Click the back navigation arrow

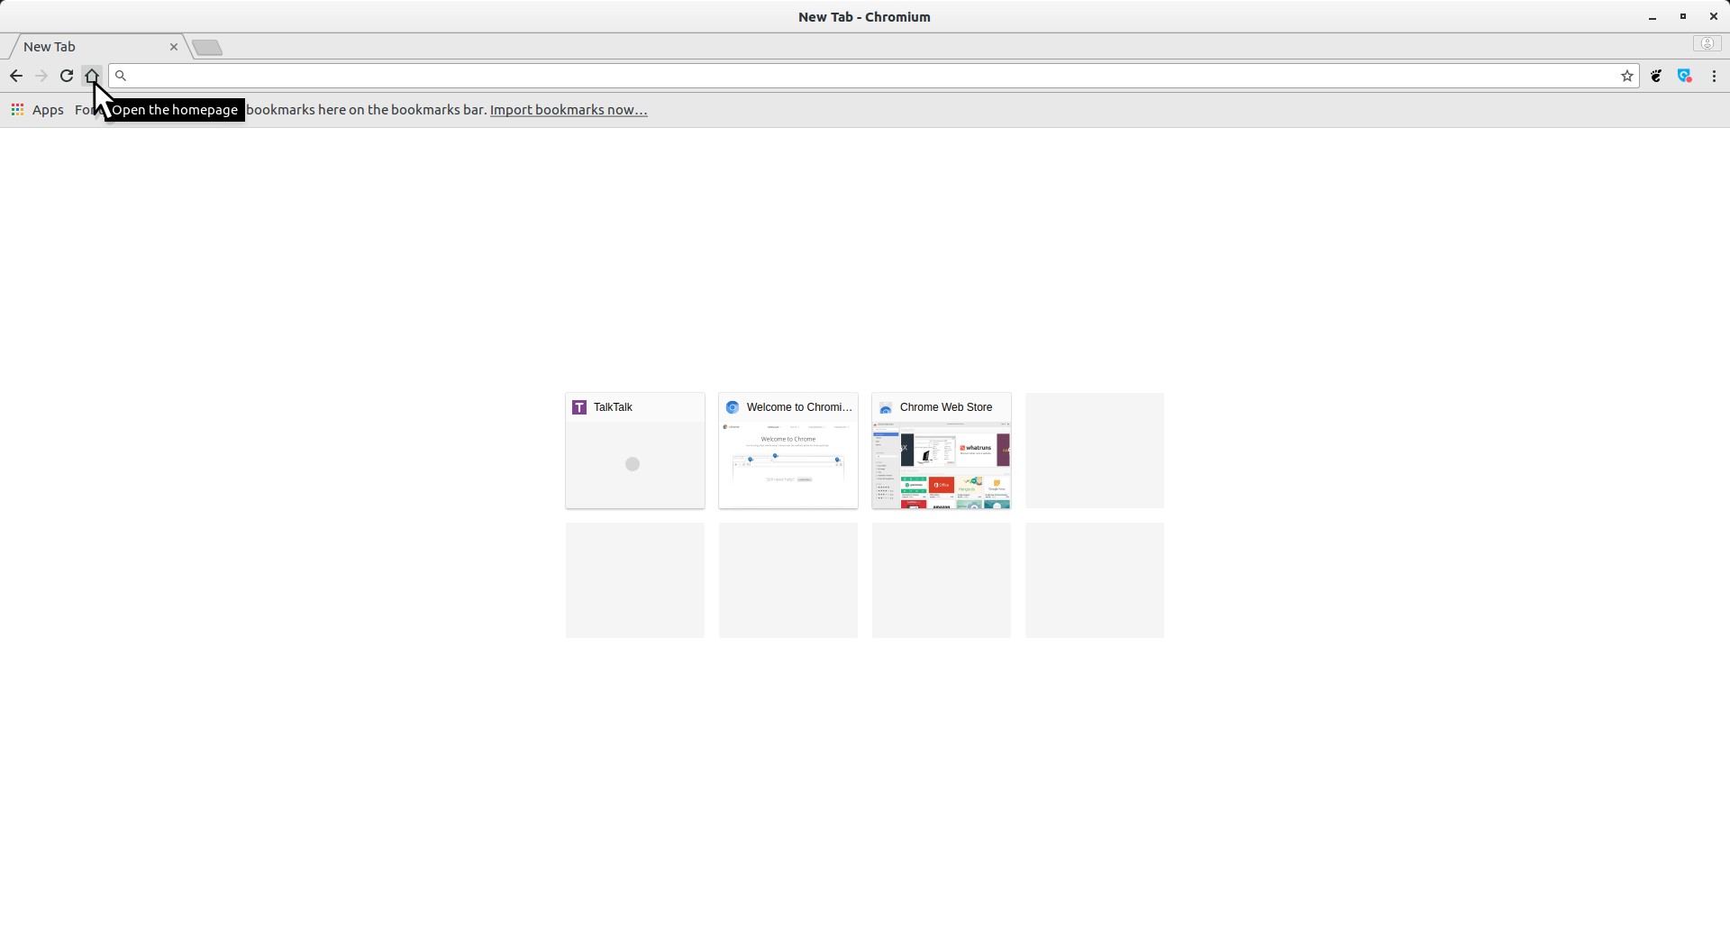(x=16, y=77)
